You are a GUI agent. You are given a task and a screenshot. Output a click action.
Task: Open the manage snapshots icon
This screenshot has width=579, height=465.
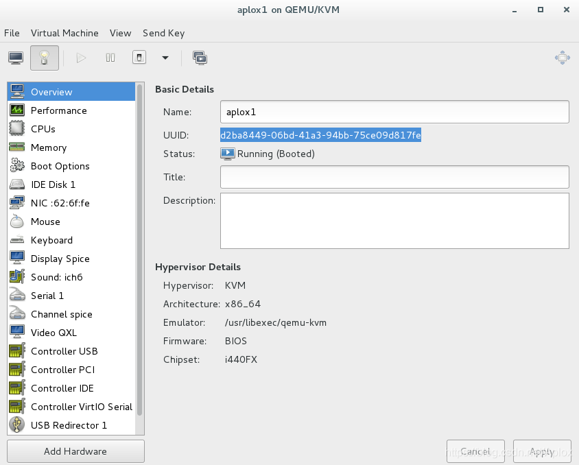tap(200, 58)
